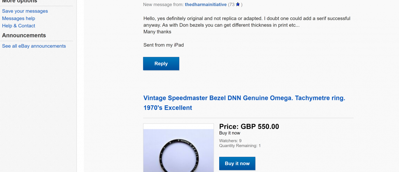This screenshot has width=399, height=172.
Task: Click the blue feedback star icon
Action: 238,4
